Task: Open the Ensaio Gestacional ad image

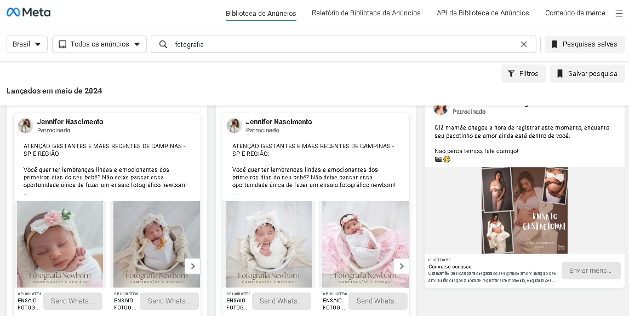Action: (x=524, y=210)
